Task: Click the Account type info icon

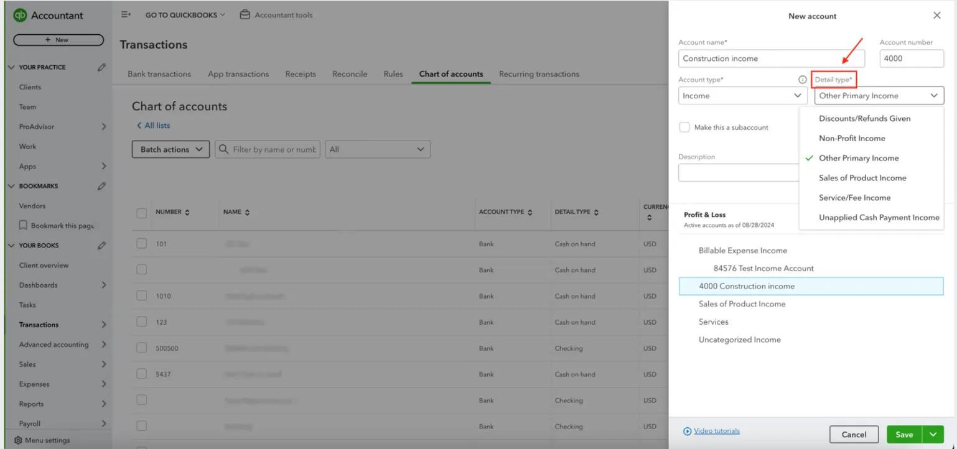Action: click(803, 80)
